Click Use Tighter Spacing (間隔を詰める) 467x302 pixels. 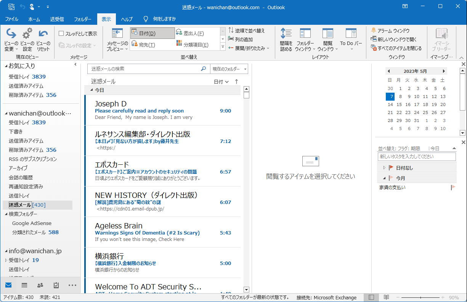tap(286, 40)
